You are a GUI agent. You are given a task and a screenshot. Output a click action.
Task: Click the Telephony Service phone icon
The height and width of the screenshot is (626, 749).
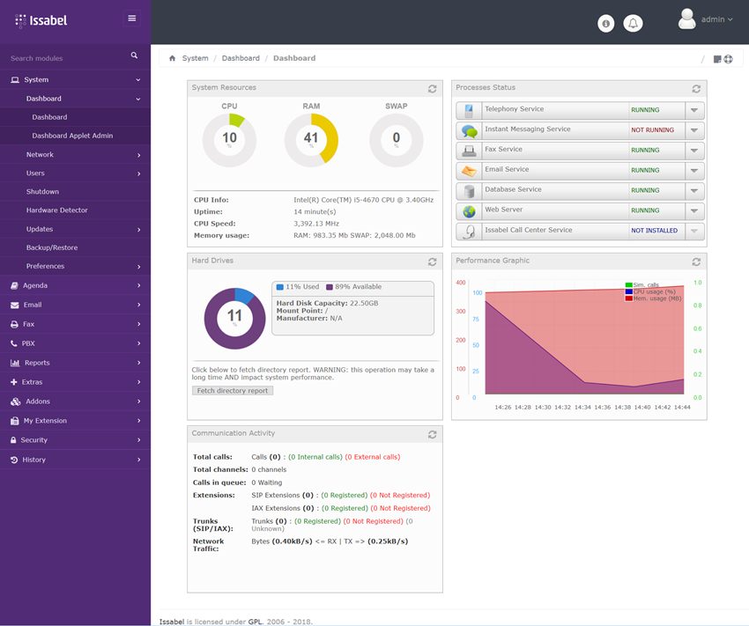pos(469,110)
